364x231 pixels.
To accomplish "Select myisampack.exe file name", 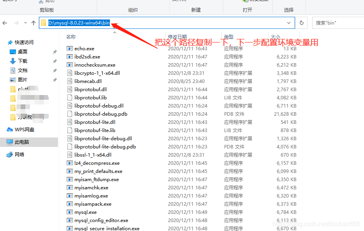I will (x=93, y=204).
